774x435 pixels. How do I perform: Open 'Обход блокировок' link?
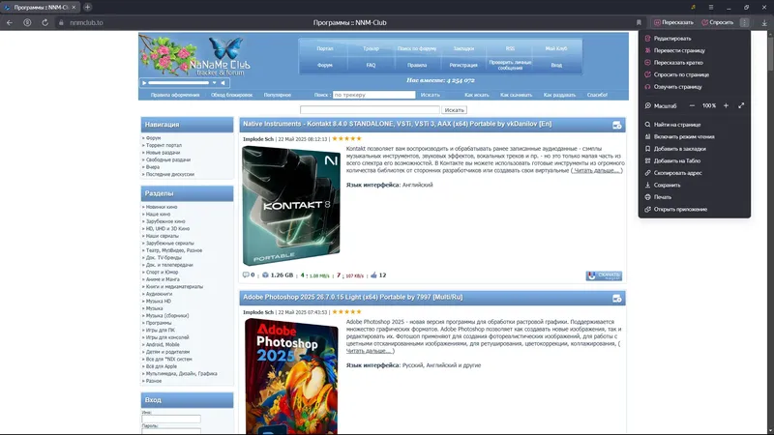click(x=231, y=95)
